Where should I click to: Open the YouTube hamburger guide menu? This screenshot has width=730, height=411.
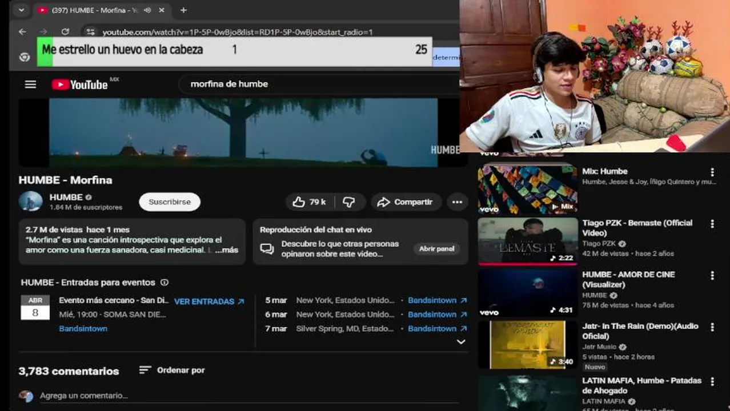coord(30,84)
